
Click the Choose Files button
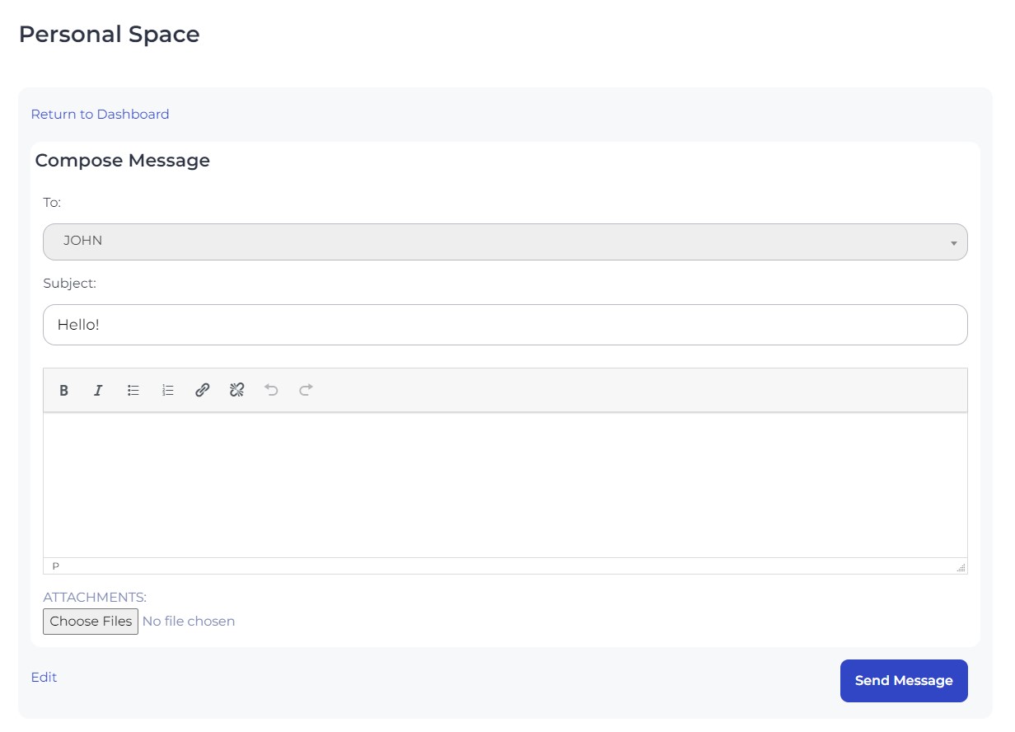pos(91,622)
